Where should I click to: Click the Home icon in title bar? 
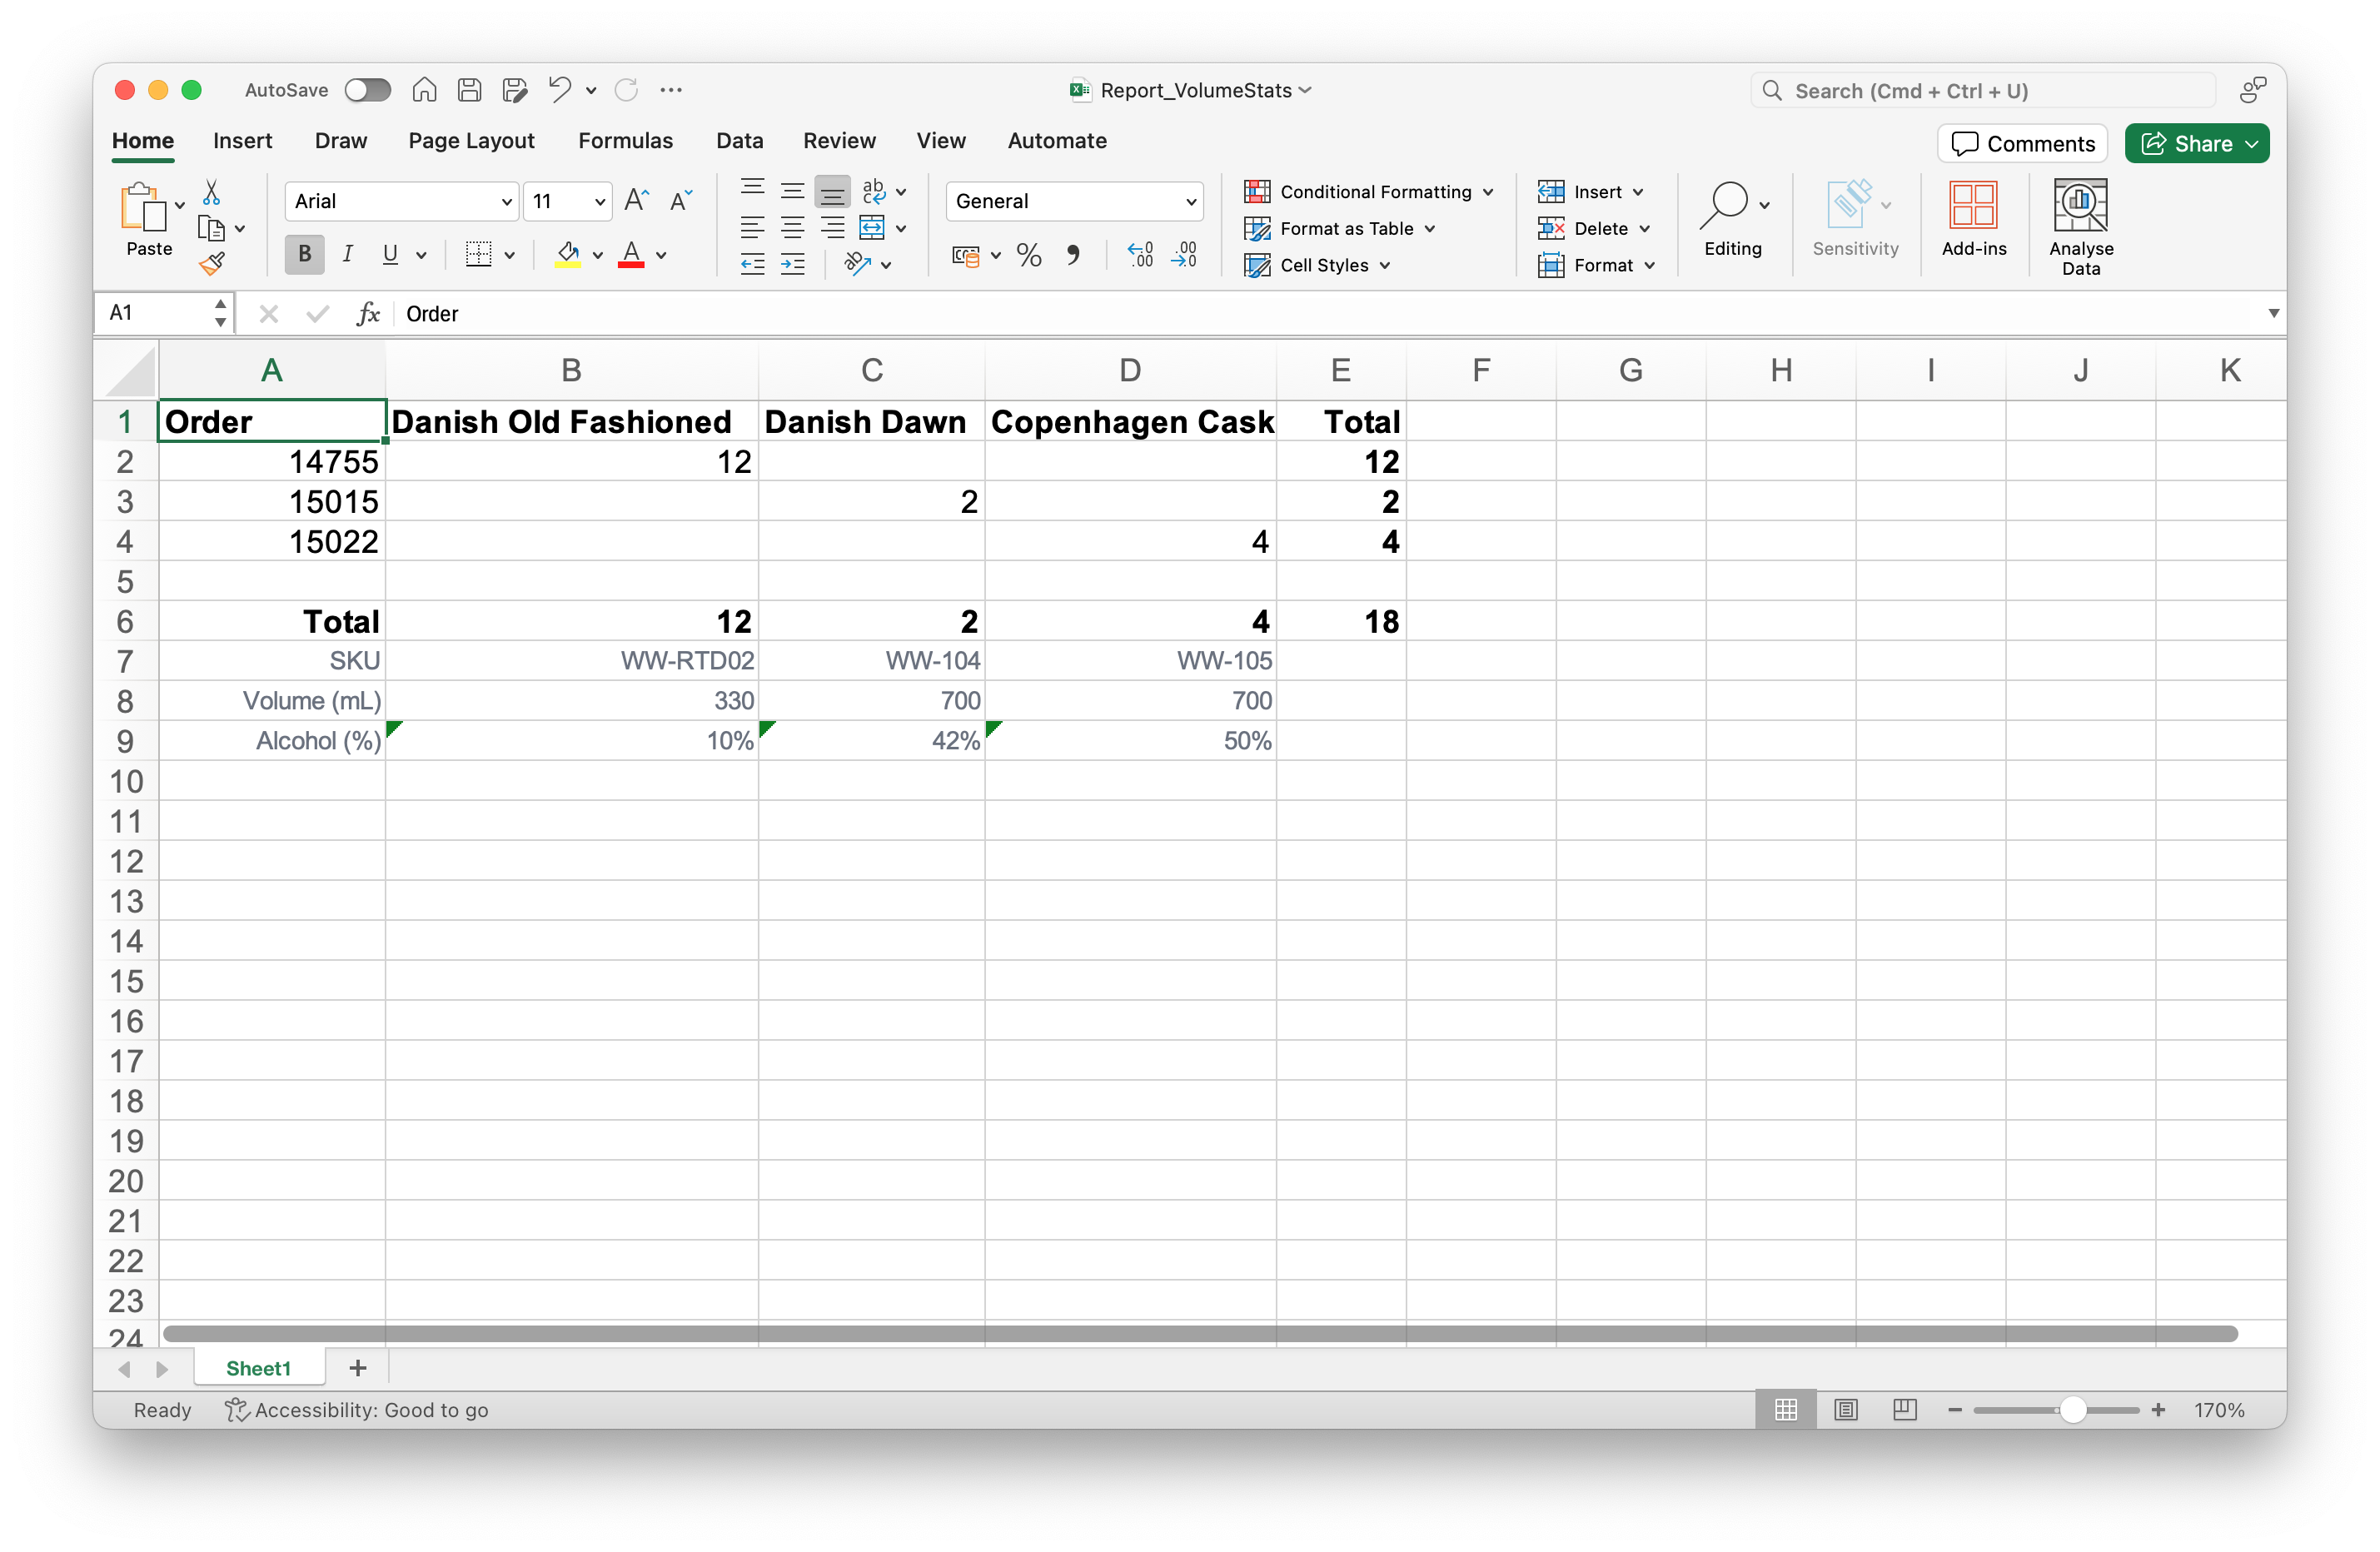point(424,90)
